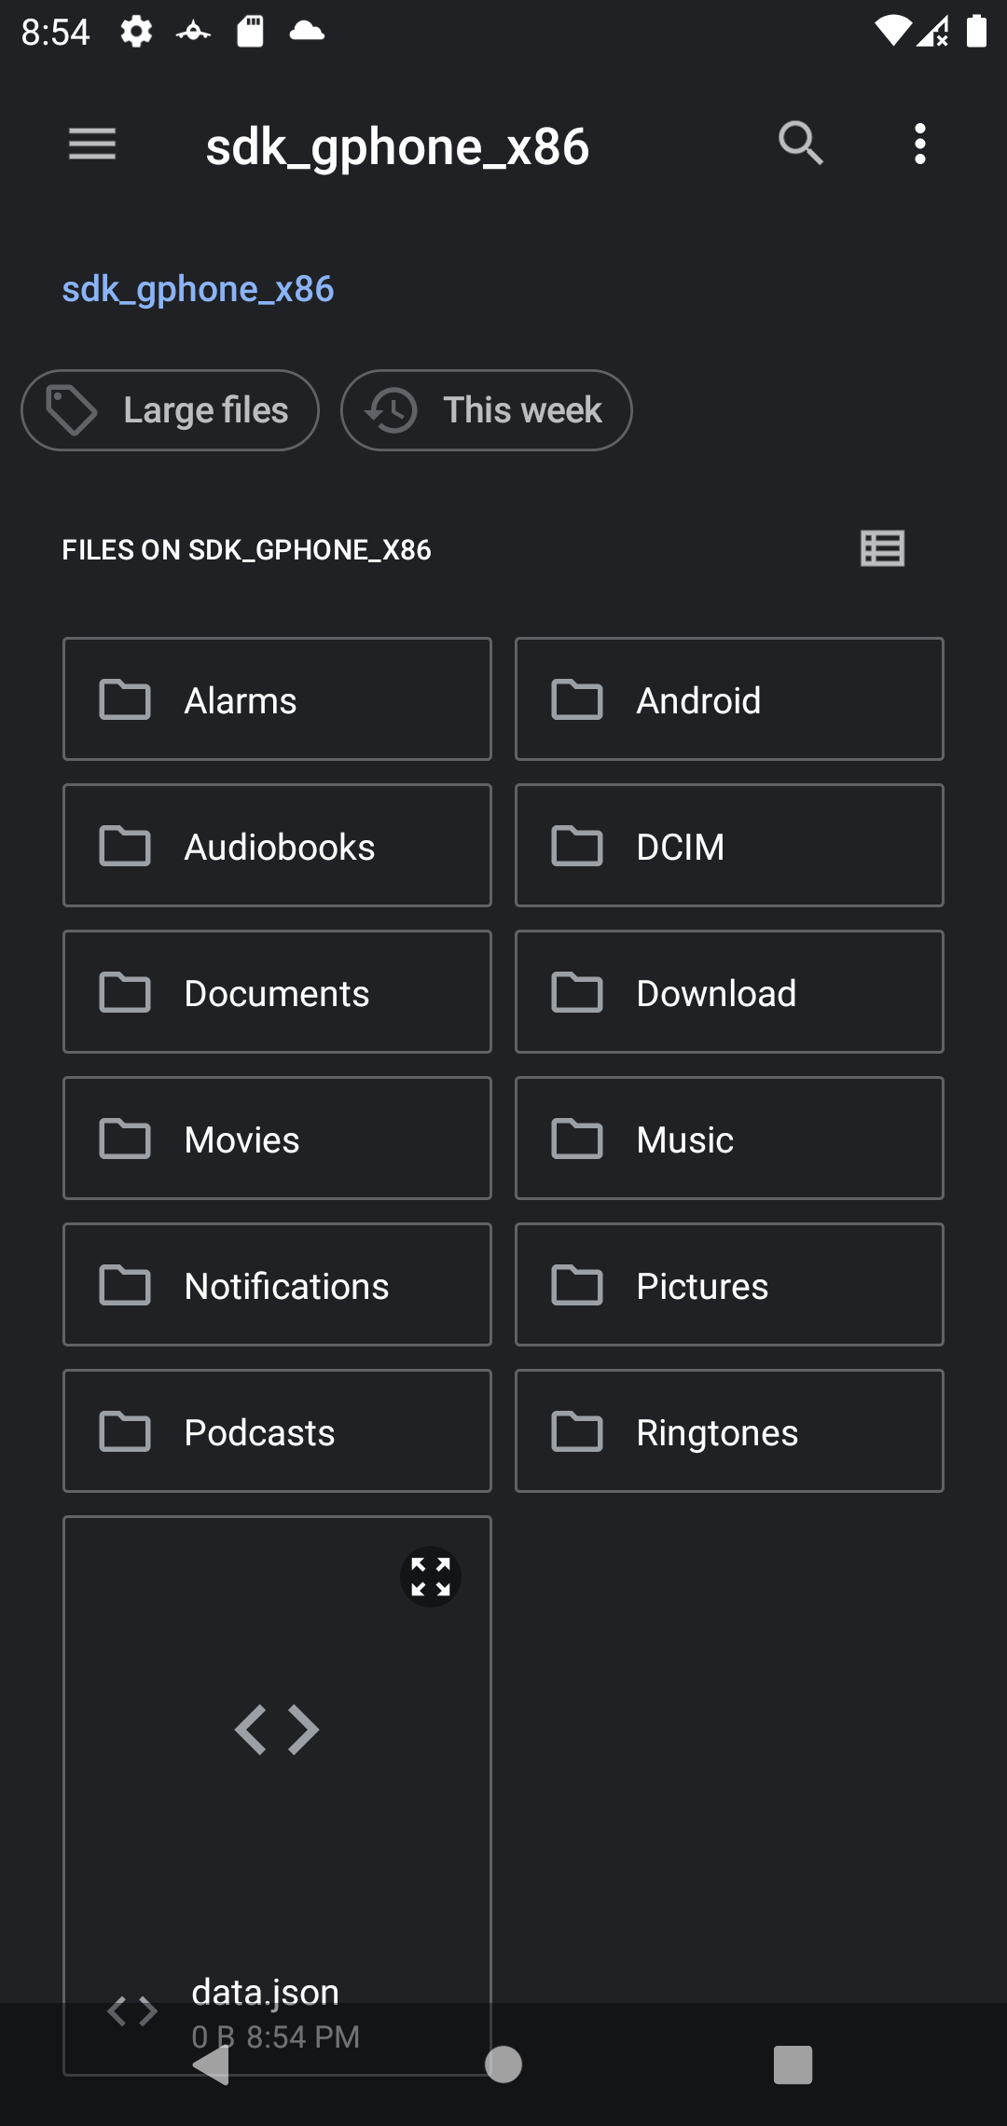
Task: Open the Download folder
Action: point(729,992)
